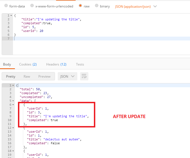Click the "id": 5 request line
This screenshot has height=158, width=190.
(x=28, y=27)
